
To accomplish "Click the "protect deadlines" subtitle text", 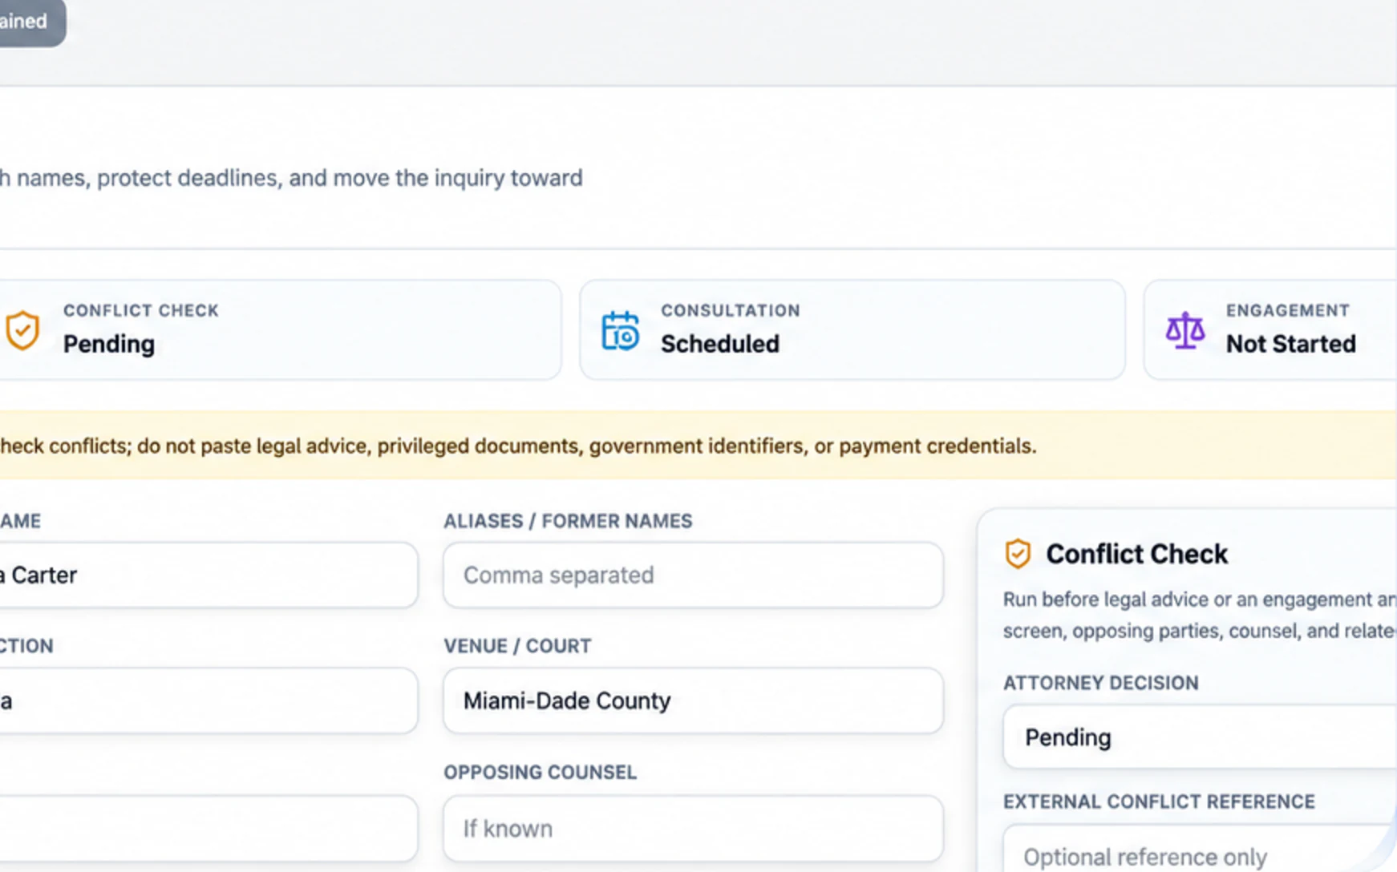I will coord(291,177).
